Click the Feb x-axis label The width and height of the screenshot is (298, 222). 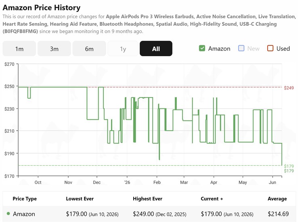click(x=157, y=182)
